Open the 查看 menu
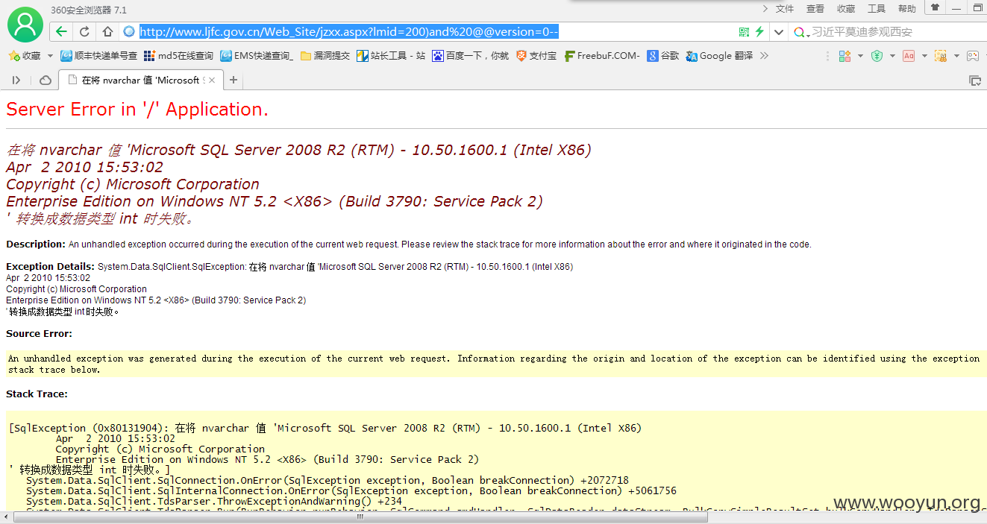The height and width of the screenshot is (524, 987). (815, 9)
